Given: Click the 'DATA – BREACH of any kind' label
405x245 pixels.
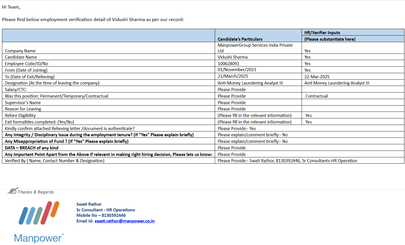Looking at the screenshot, I should (x=32, y=148).
